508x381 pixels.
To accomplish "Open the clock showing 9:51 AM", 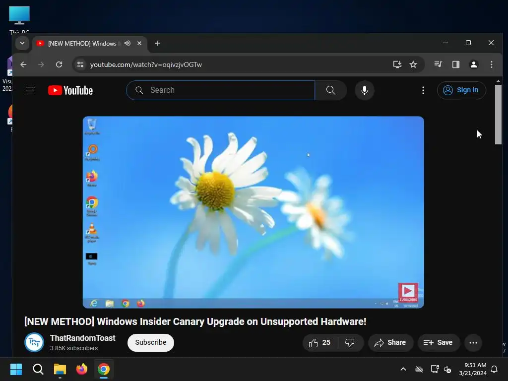I will click(473, 369).
